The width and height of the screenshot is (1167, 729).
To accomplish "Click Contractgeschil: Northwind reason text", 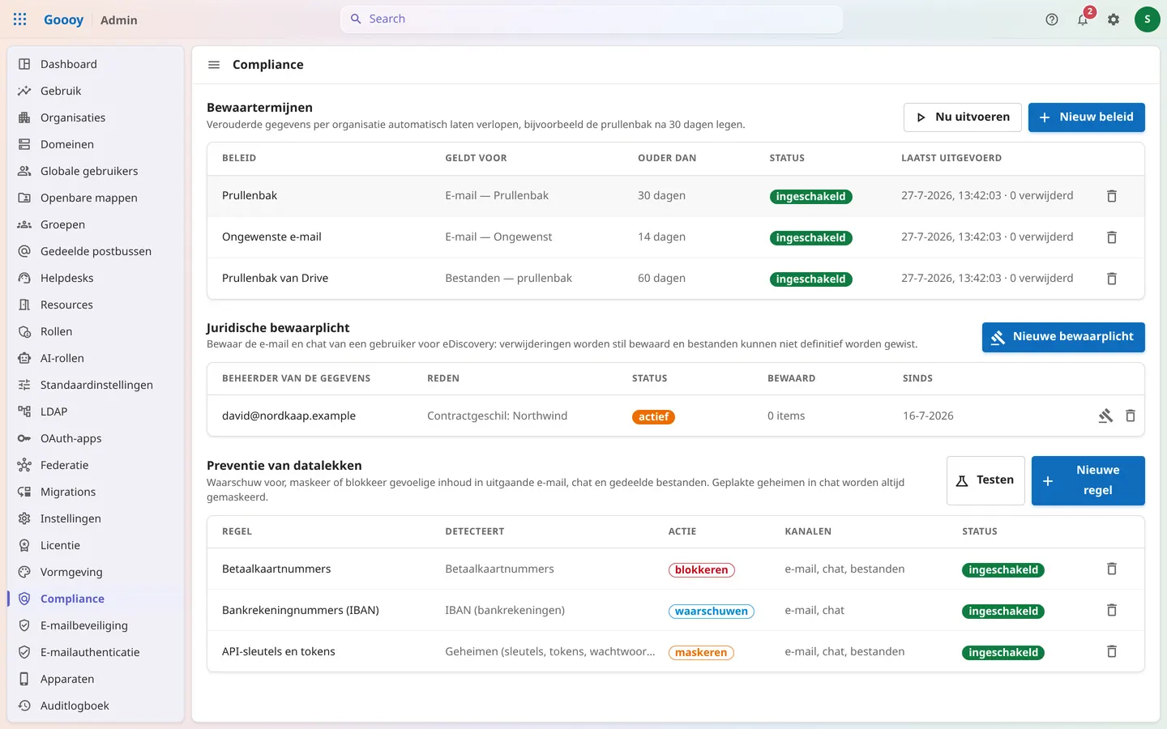I will click(498, 416).
